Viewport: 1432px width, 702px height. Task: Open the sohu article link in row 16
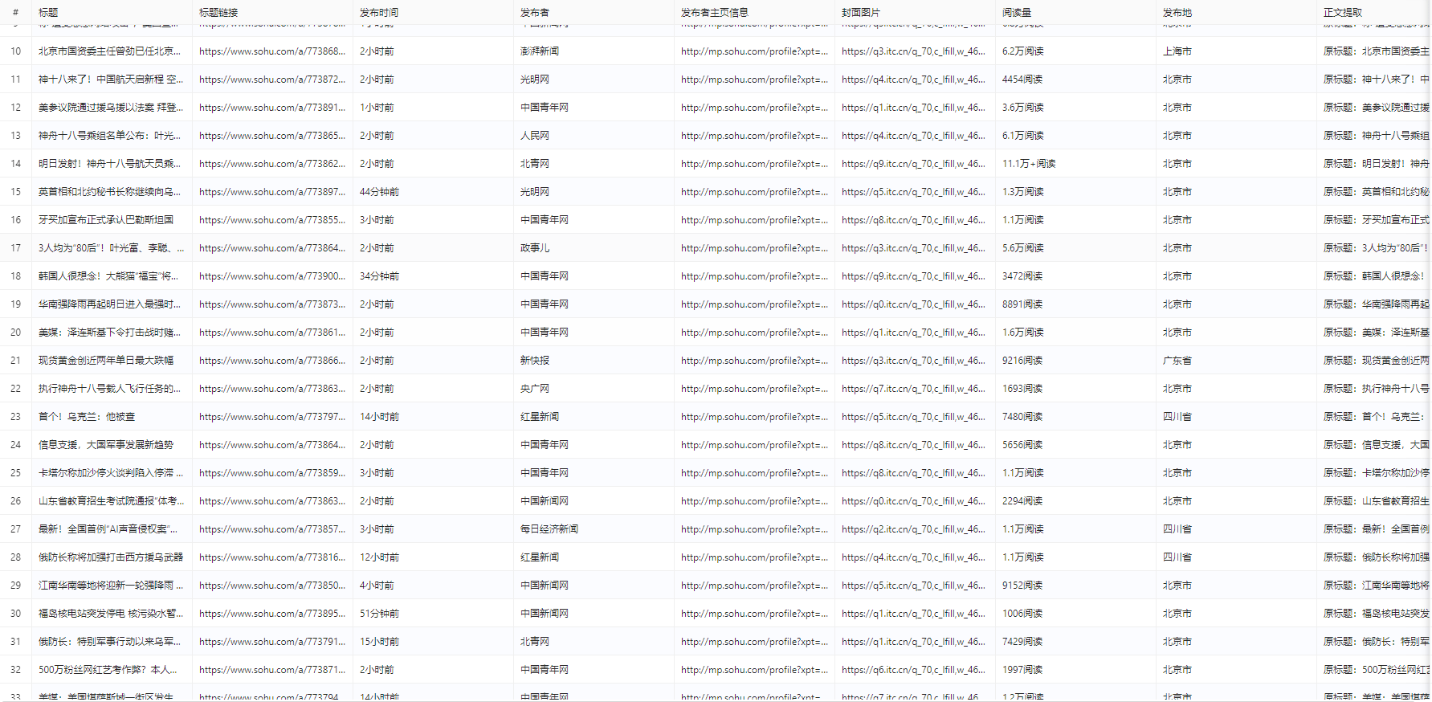pos(272,220)
